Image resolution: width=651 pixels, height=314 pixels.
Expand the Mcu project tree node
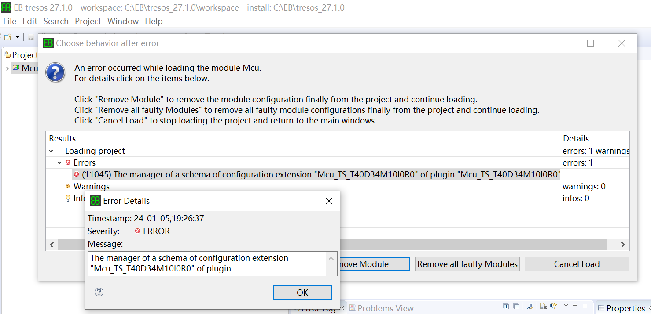coord(7,69)
